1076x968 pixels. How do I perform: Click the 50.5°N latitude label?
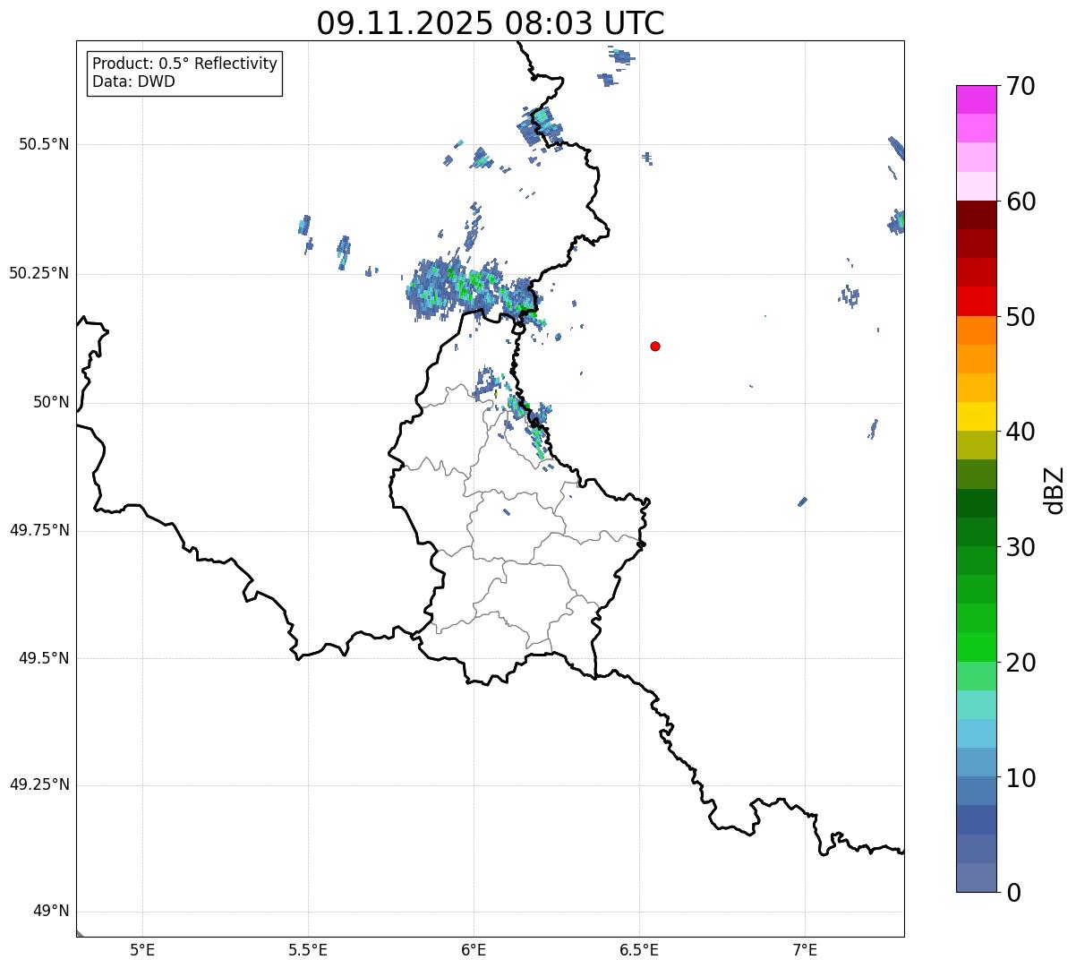pyautogui.click(x=44, y=144)
